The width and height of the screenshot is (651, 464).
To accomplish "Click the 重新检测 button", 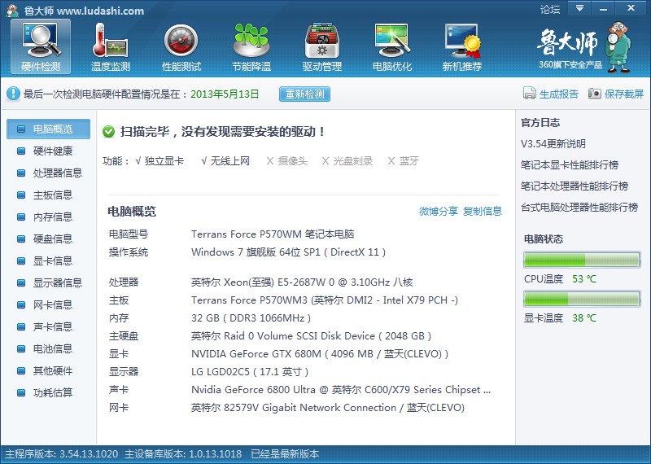I will [x=304, y=94].
